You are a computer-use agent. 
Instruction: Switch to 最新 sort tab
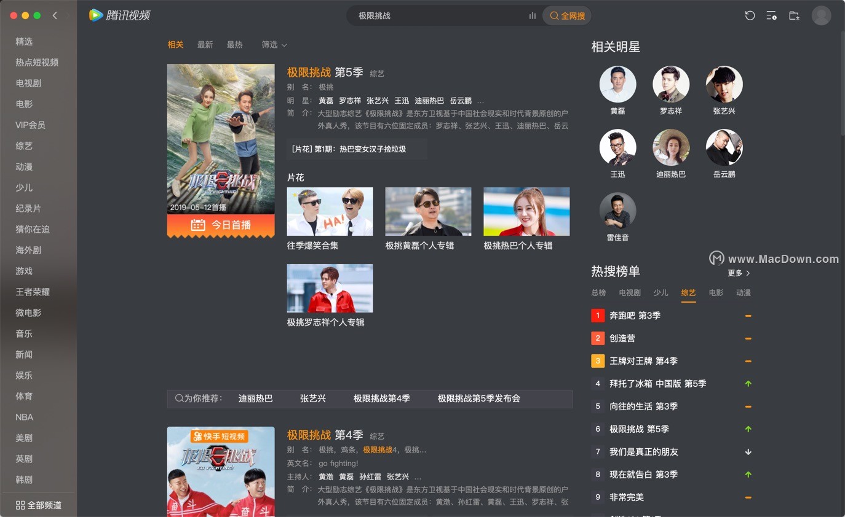tap(205, 45)
